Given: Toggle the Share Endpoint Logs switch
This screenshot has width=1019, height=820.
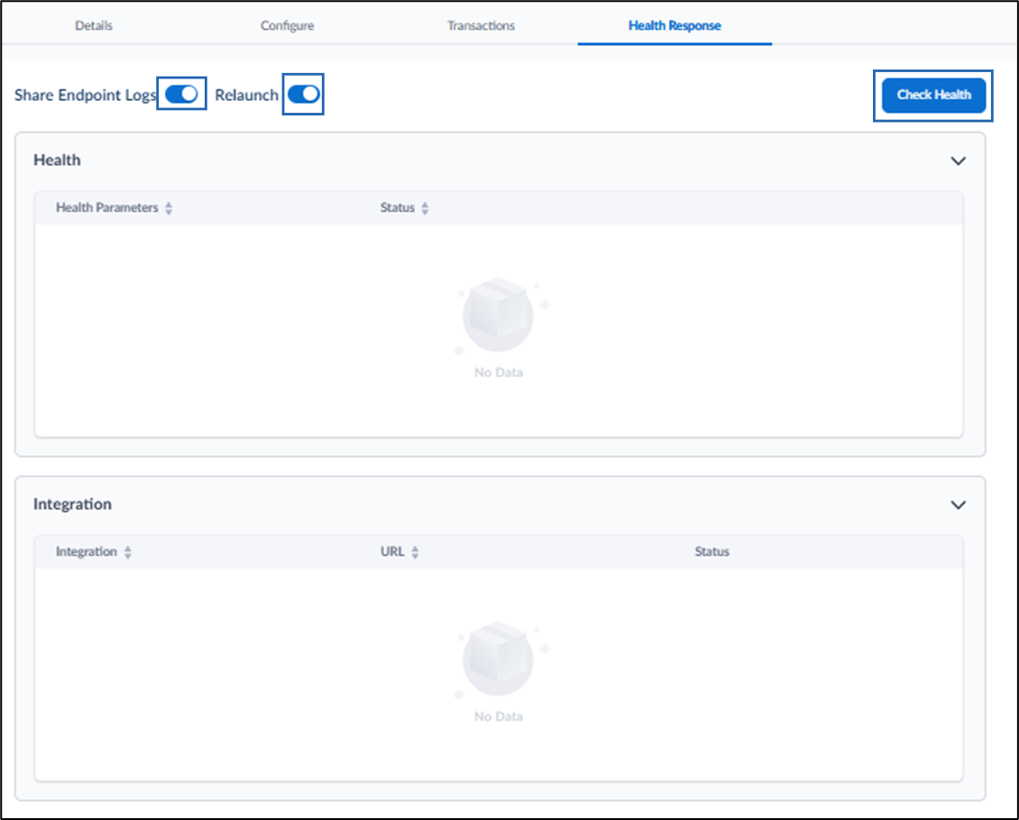Looking at the screenshot, I should point(181,95).
